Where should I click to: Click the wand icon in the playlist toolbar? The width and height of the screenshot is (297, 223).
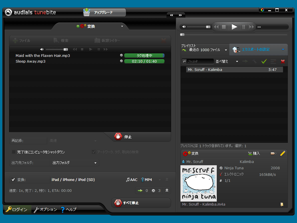(254, 61)
